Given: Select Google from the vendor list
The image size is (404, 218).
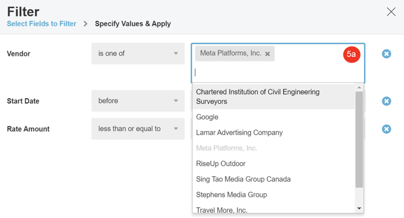Looking at the screenshot, I should (274, 117).
